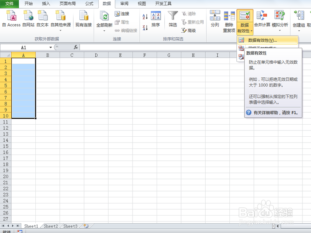This screenshot has width=311, height=233.
Task: Click the insert function fx button
Action: click(x=76, y=47)
